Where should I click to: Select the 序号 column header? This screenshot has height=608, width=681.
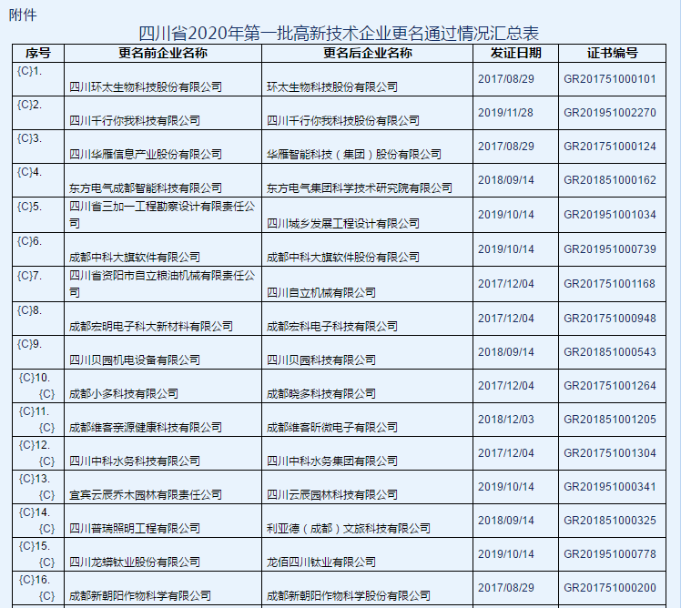coord(38,53)
